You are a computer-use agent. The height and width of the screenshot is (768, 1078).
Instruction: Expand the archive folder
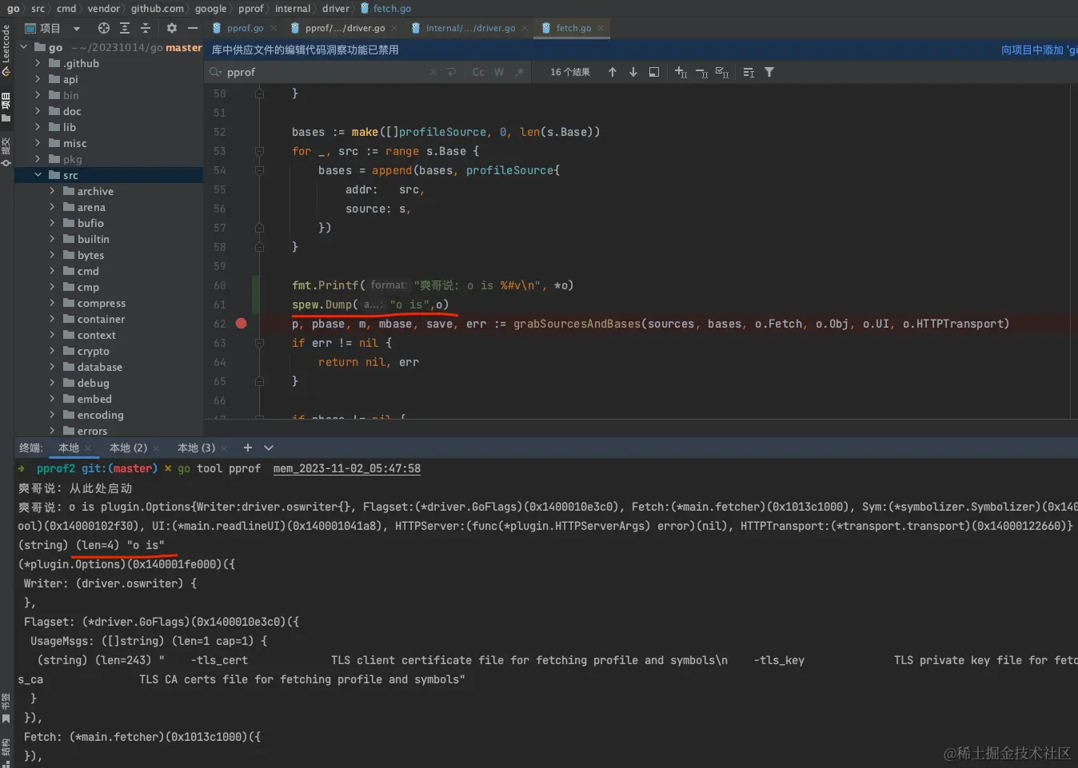[x=52, y=191]
